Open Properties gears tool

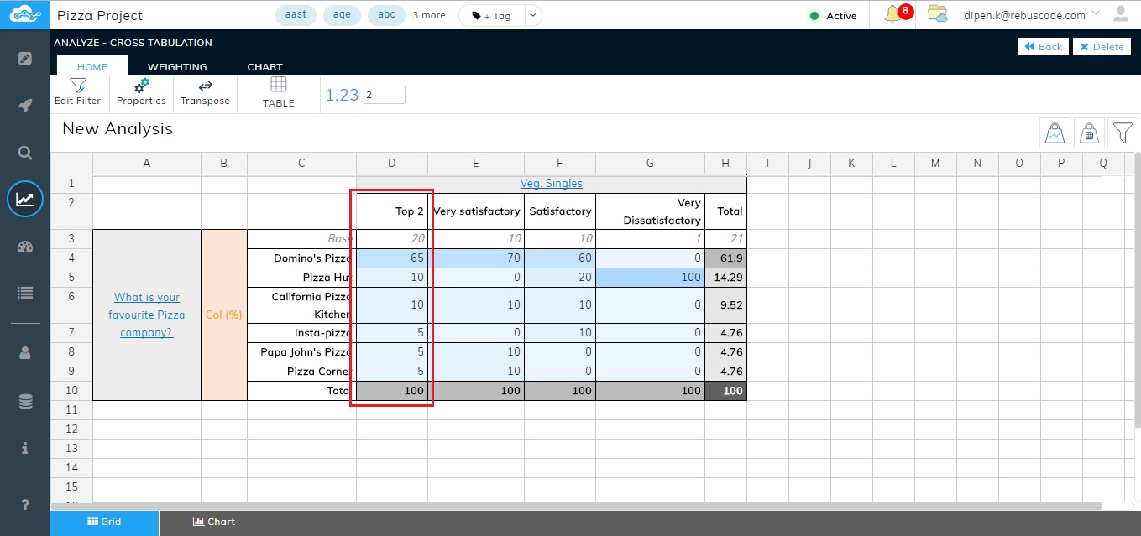(x=141, y=92)
